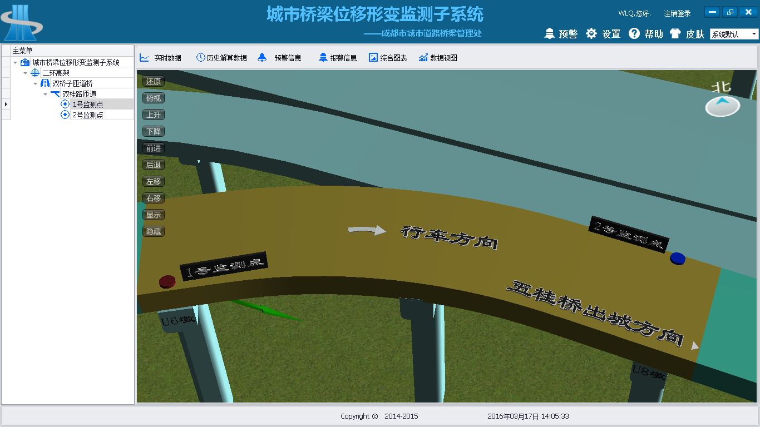This screenshot has height=427, width=760.
Task: Open the 数据视图 tab
Action: 443,58
